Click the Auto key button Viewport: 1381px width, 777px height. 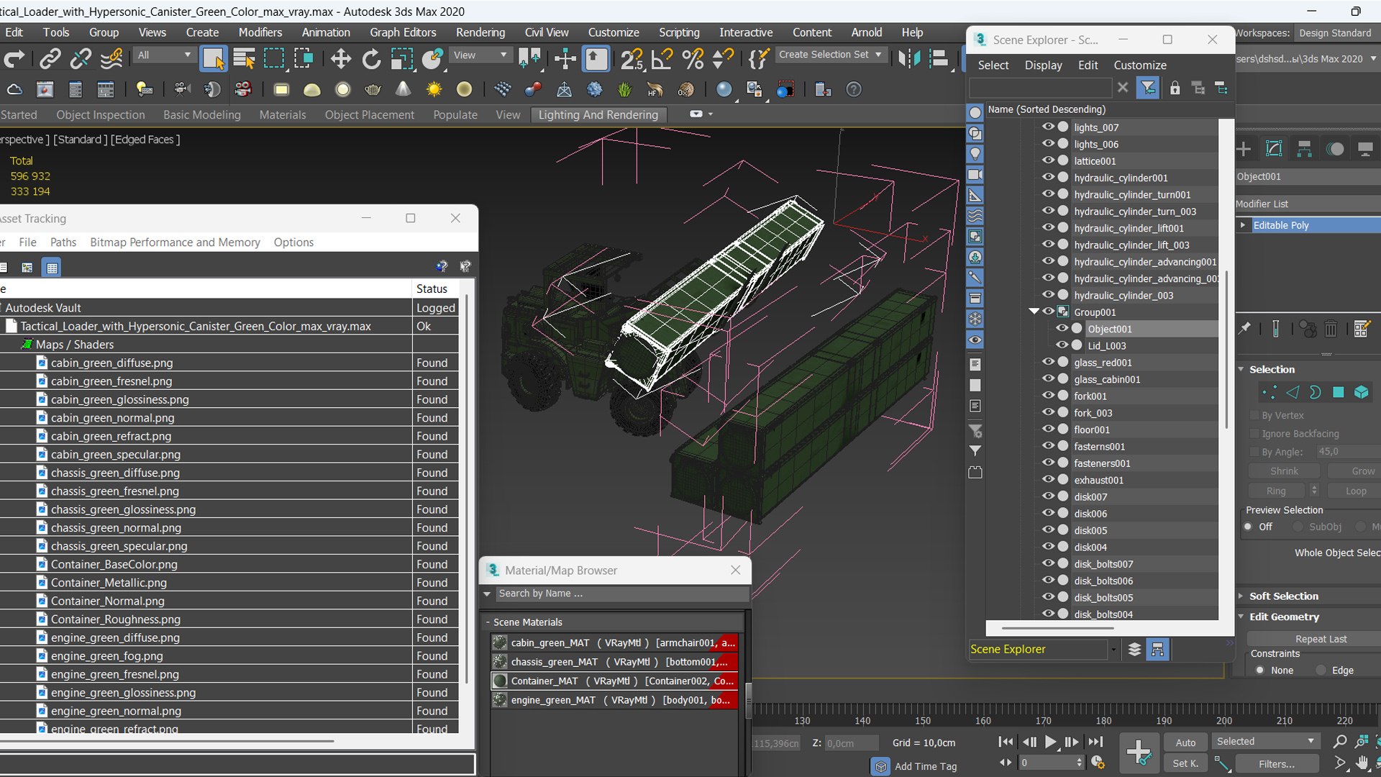click(x=1185, y=742)
